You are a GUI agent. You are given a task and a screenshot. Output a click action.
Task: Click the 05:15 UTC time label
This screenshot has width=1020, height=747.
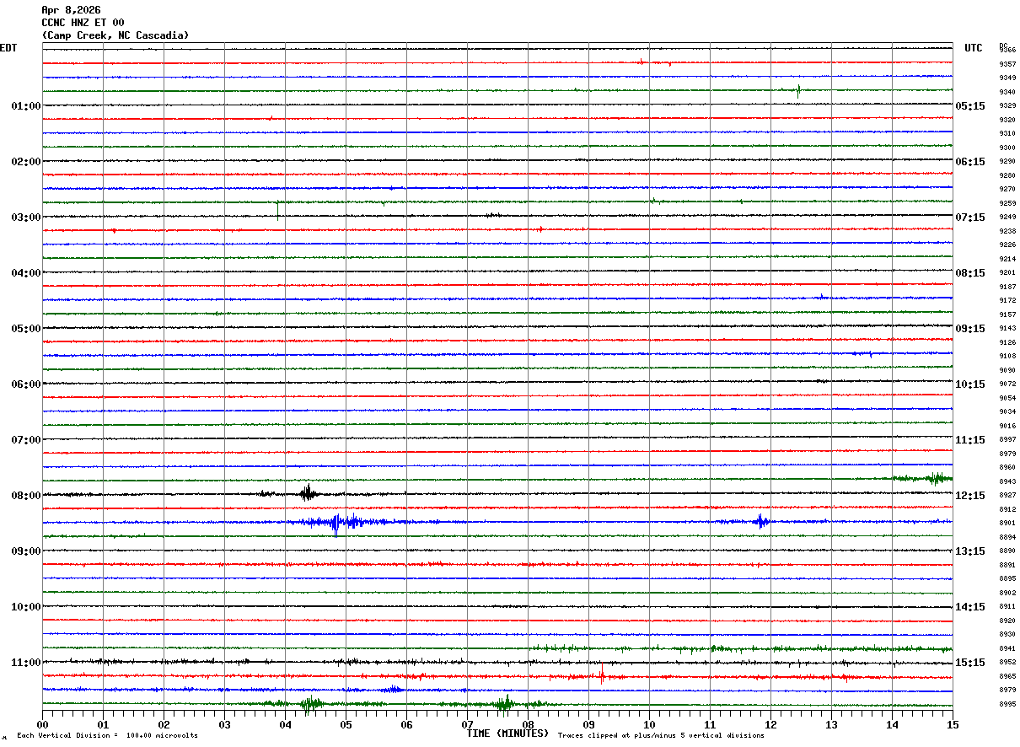(x=970, y=106)
